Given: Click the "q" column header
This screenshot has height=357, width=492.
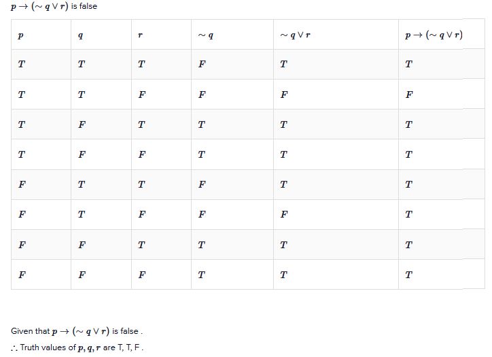Looking at the screenshot, I should coord(81,35).
